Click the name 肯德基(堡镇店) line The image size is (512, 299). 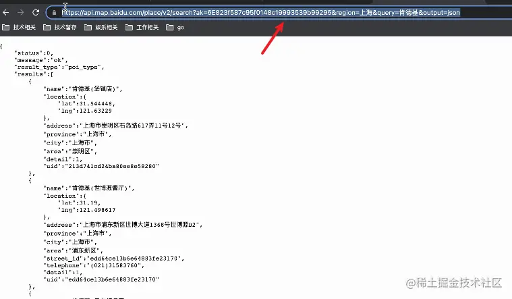pyautogui.click(x=82, y=88)
